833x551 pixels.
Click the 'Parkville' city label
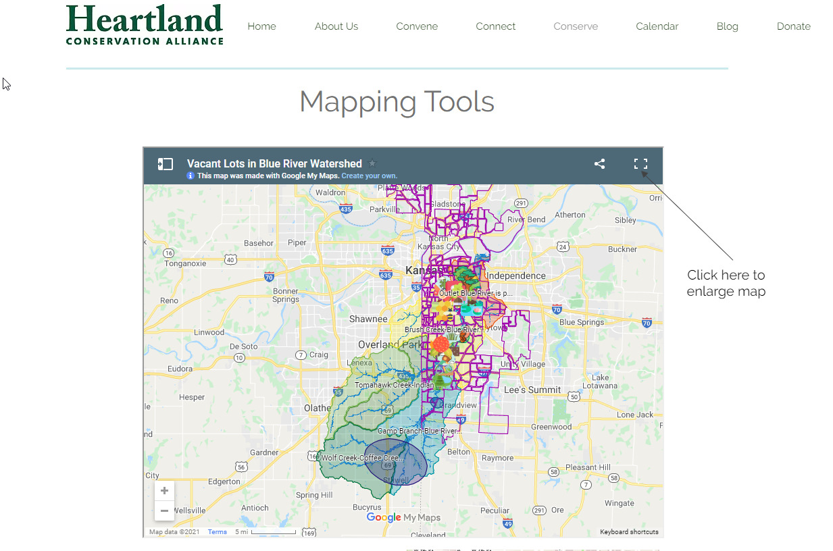click(384, 209)
